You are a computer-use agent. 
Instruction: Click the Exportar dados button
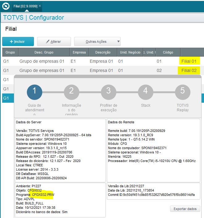pos(185,209)
